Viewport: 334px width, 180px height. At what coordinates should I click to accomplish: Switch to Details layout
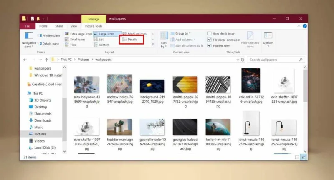(130, 39)
